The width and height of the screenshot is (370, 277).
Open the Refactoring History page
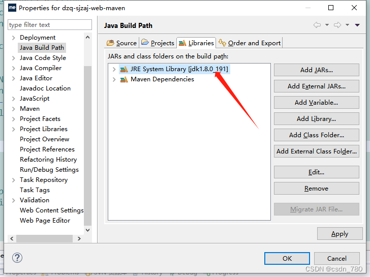point(48,159)
